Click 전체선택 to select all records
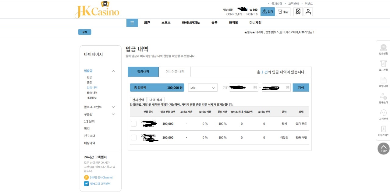 point(138,100)
